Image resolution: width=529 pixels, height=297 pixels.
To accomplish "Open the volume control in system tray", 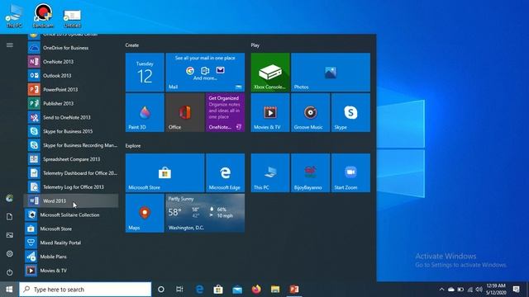I will pos(479,290).
